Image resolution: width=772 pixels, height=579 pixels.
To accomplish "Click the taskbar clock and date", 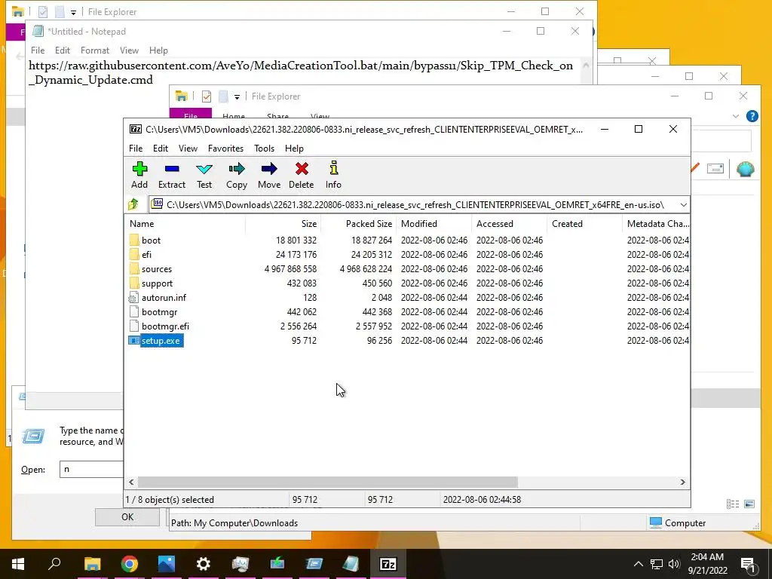I will [707, 564].
